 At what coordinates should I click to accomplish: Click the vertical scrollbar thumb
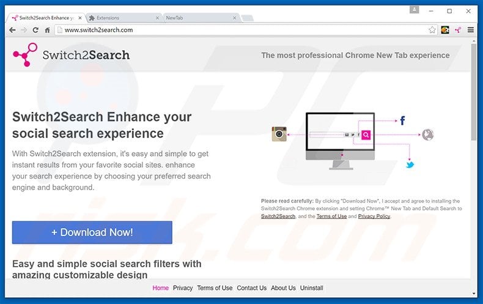tap(473, 92)
